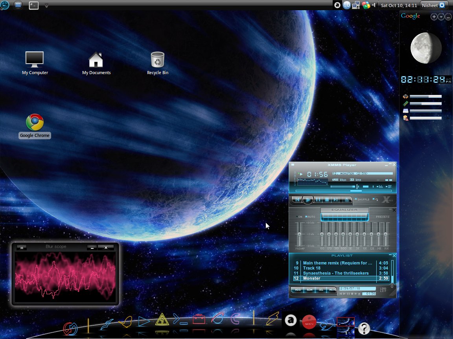
Task: Click the blue globe with red swoosh dock icon
Action: (x=217, y=318)
